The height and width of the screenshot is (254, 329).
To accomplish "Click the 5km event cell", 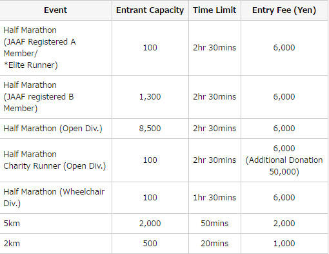I will click(55, 224).
